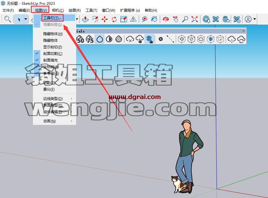
Task: Open the 文件(F) menu
Action: point(8,10)
